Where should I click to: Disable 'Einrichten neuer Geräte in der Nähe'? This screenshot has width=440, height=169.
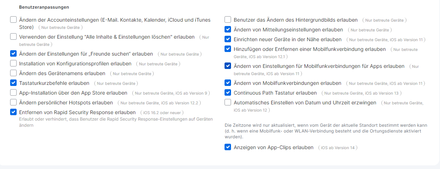pyautogui.click(x=228, y=39)
